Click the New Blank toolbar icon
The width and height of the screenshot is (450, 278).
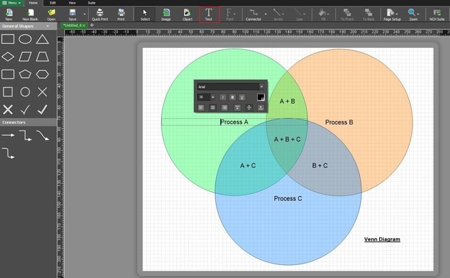click(x=30, y=14)
